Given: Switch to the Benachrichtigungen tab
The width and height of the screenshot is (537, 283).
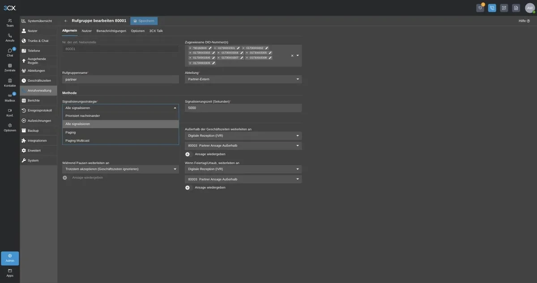Looking at the screenshot, I should point(111,31).
